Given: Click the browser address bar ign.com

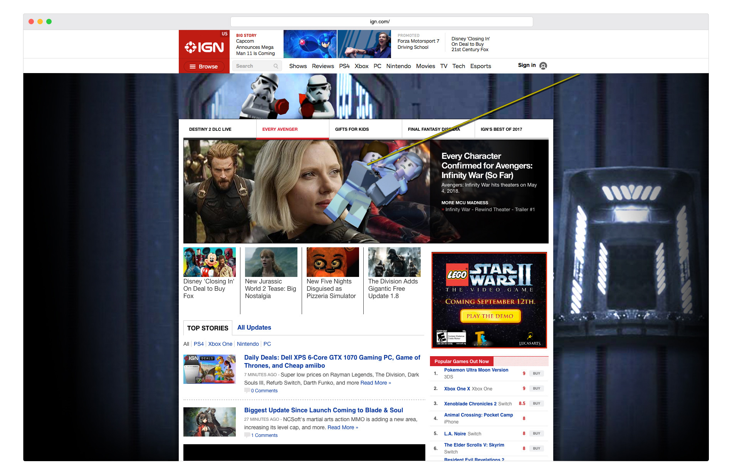Looking at the screenshot, I should tap(381, 22).
